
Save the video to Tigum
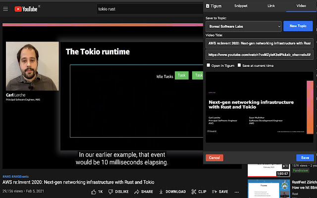click(305, 158)
